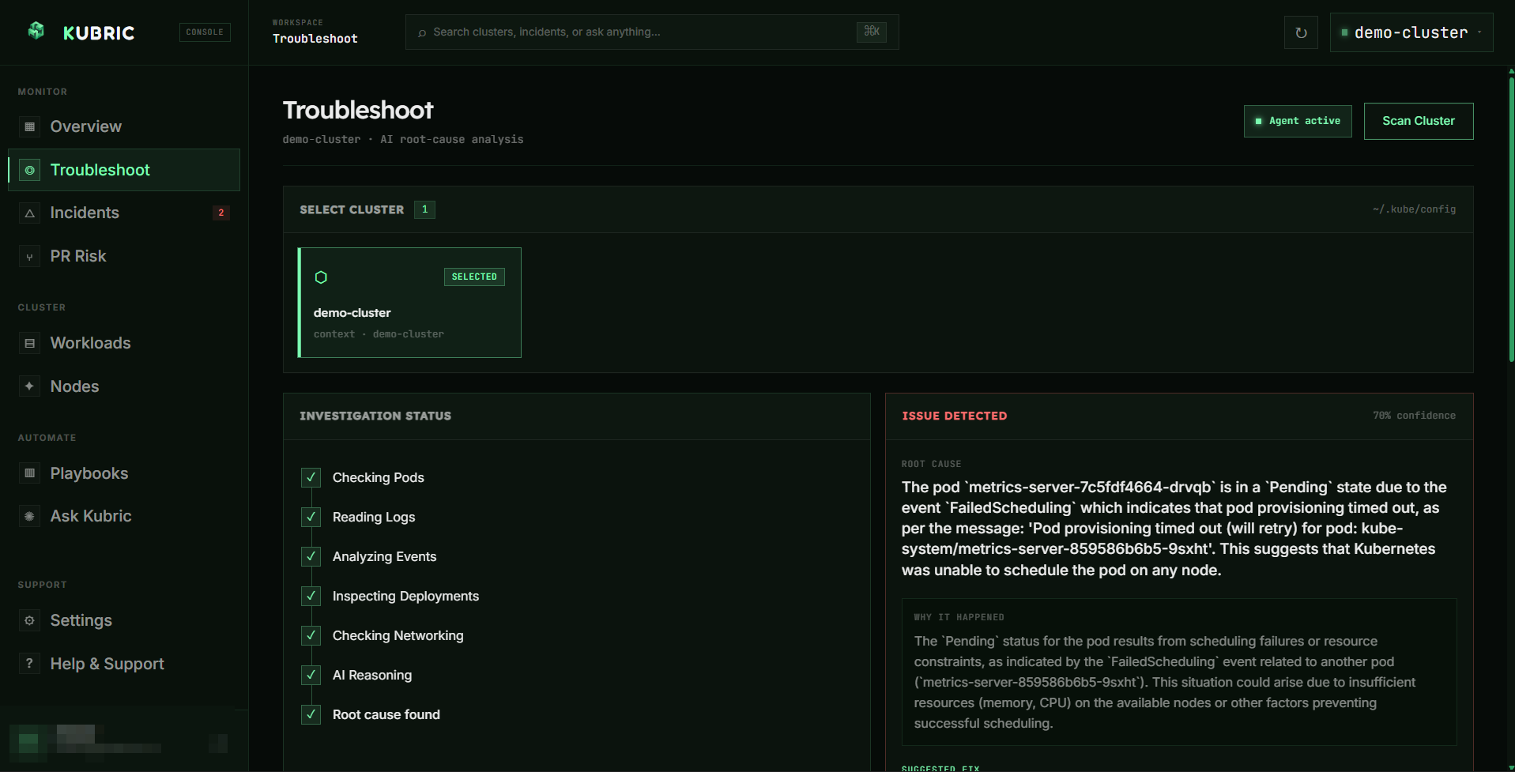The height and width of the screenshot is (772, 1515).
Task: Click the 'WHY IT HAPPENED' label
Action: pos(959,617)
